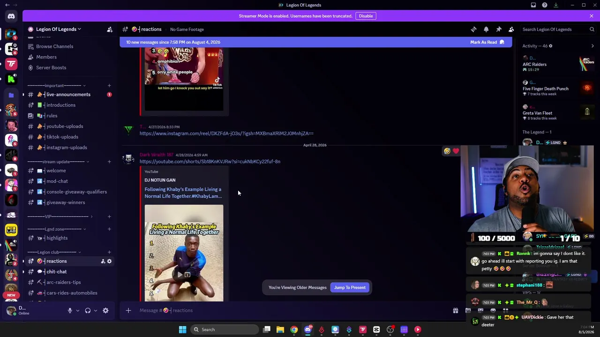
Task: Open the TikTok video embed thumbnail
Action: (x=184, y=79)
